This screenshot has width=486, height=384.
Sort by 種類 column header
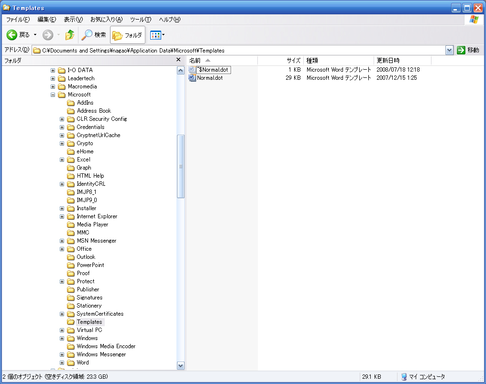(339, 60)
